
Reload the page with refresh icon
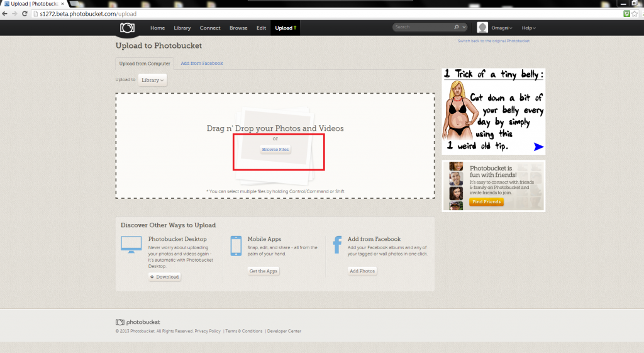[x=25, y=14]
